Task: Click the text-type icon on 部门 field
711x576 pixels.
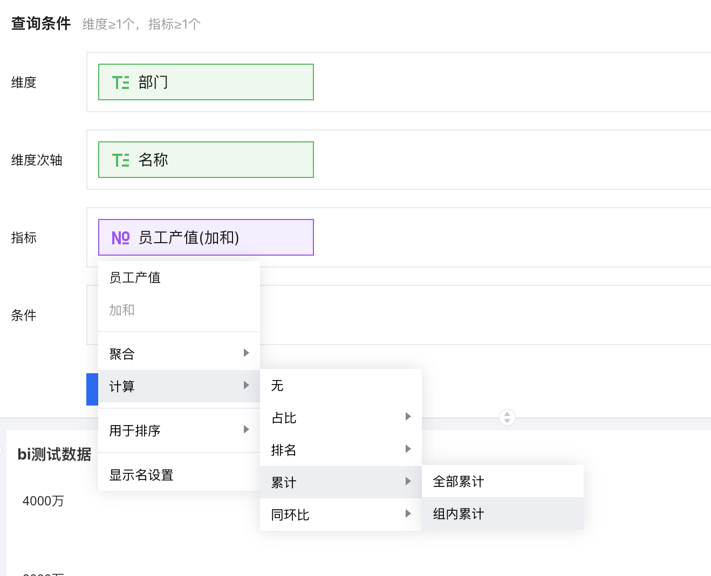Action: pos(120,83)
